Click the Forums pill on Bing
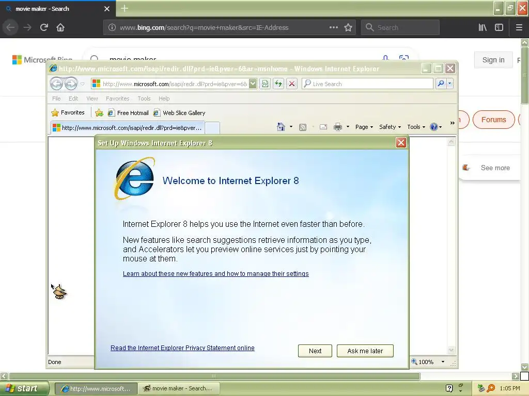 (493, 120)
